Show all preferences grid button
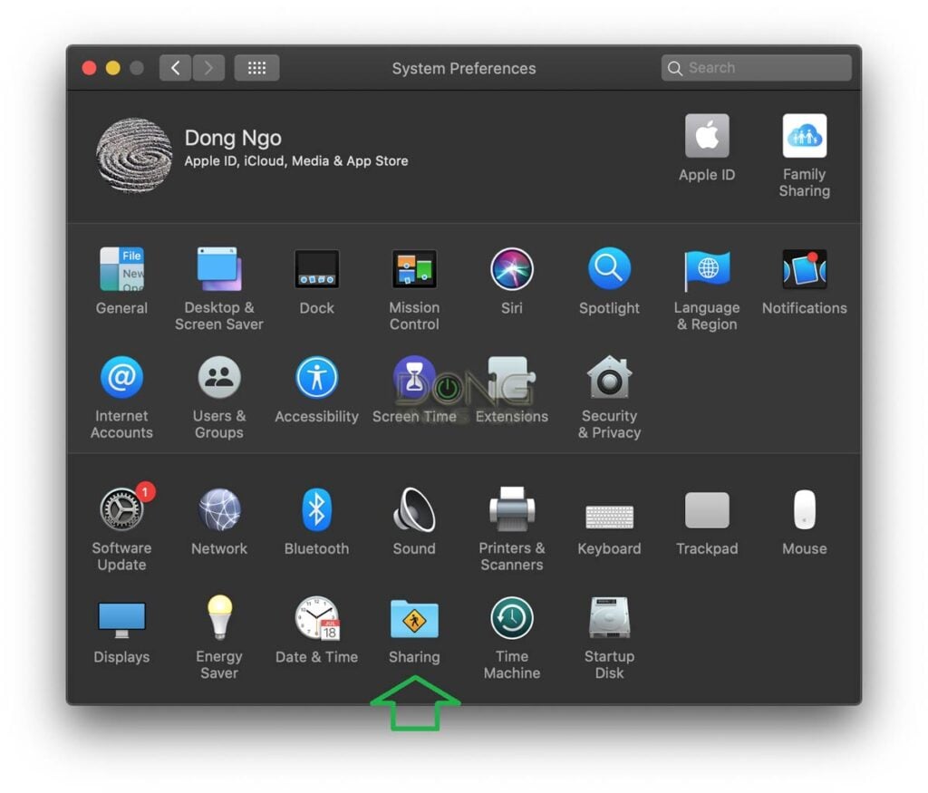 (x=256, y=68)
